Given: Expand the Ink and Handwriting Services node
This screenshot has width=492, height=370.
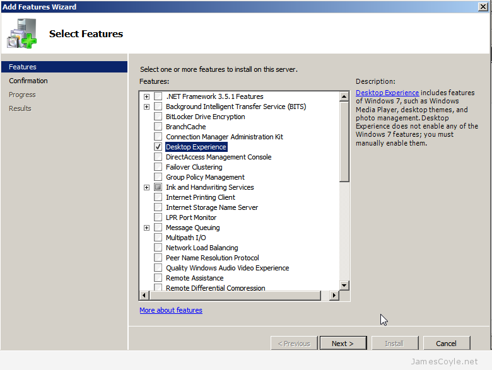Looking at the screenshot, I should click(x=146, y=187).
